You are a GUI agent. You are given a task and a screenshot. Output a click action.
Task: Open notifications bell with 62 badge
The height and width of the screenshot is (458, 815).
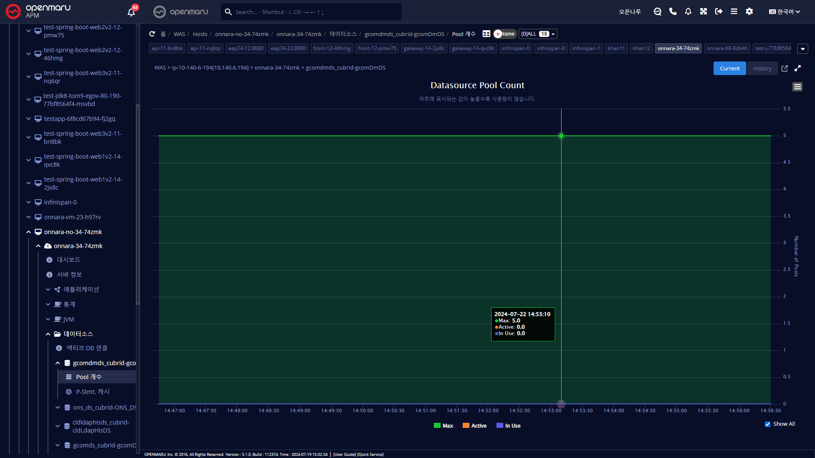click(132, 12)
